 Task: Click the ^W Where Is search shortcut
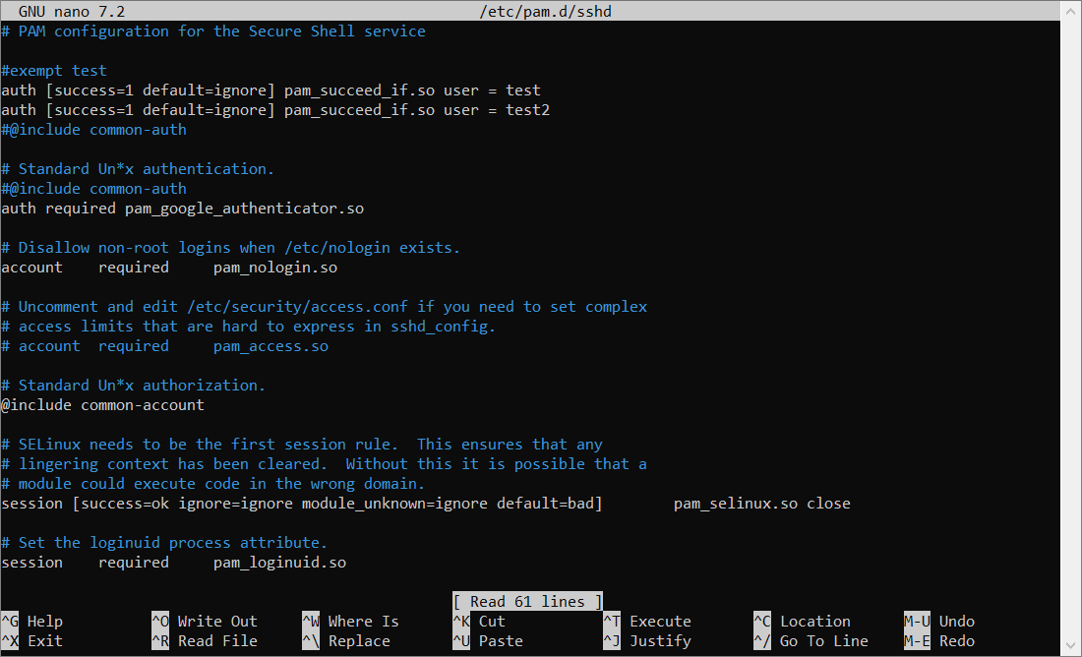[350, 622]
